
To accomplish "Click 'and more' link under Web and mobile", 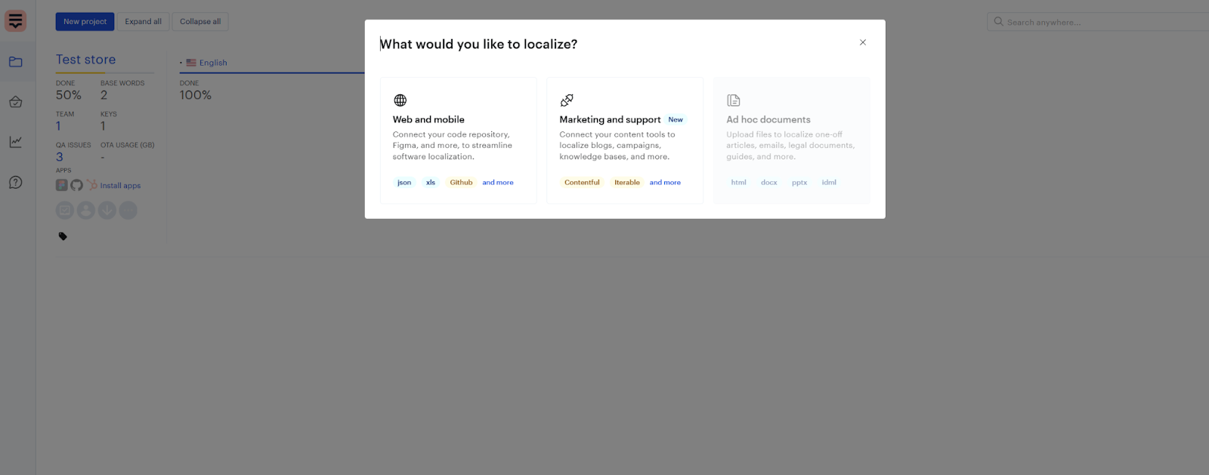I will click(x=498, y=183).
